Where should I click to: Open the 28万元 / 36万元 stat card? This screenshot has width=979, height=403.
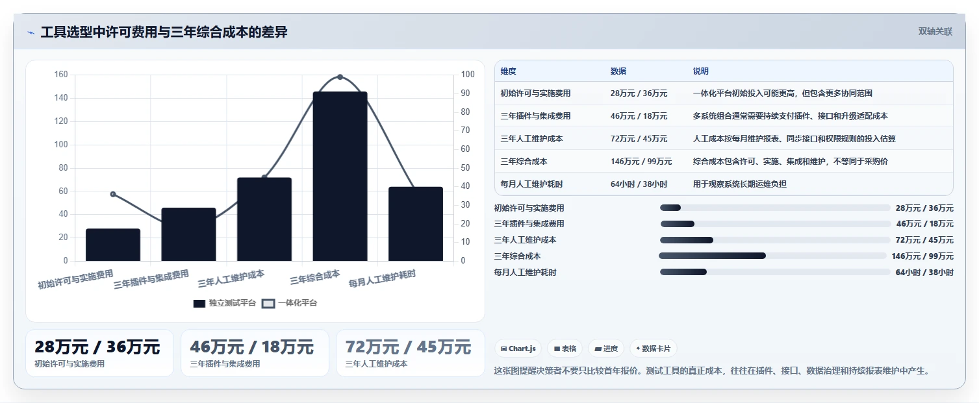pyautogui.click(x=99, y=353)
